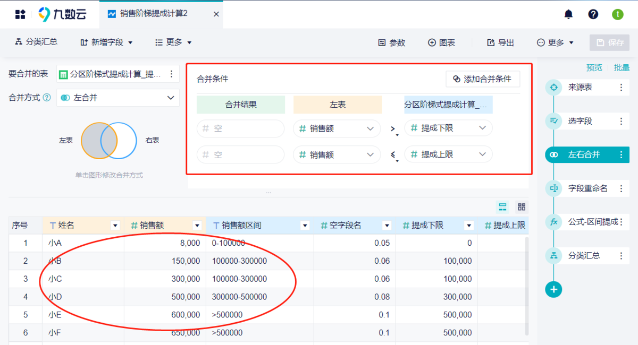Open the 字段重命名 rename step icon
The width and height of the screenshot is (638, 345).
(x=553, y=188)
